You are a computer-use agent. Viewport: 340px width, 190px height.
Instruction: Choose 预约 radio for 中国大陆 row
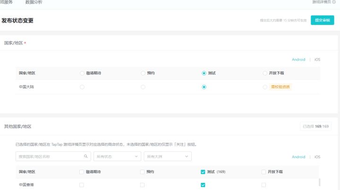point(143,87)
